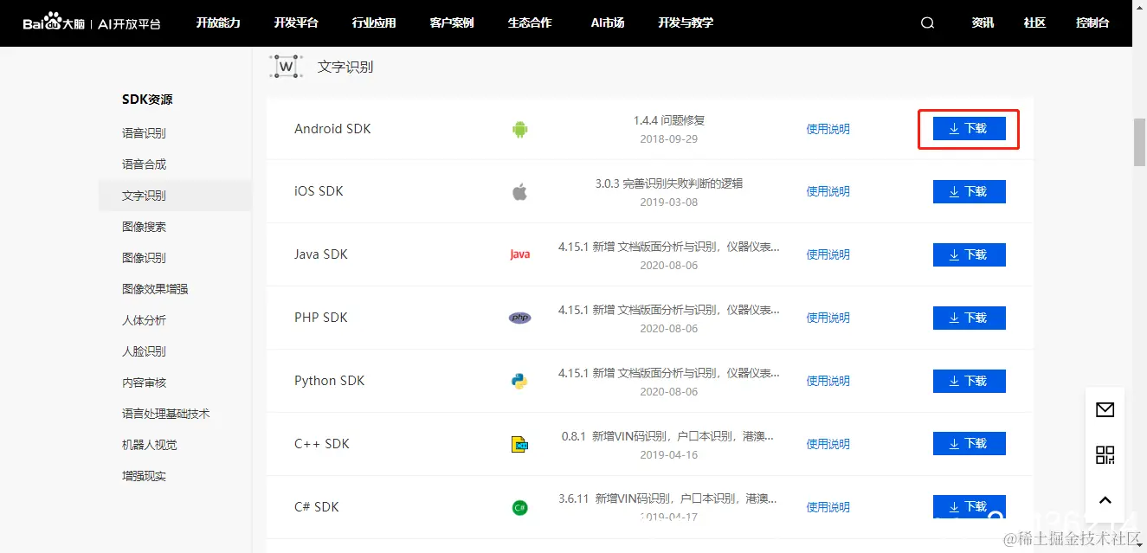
Task: Open AI市场 menu item
Action: point(608,23)
